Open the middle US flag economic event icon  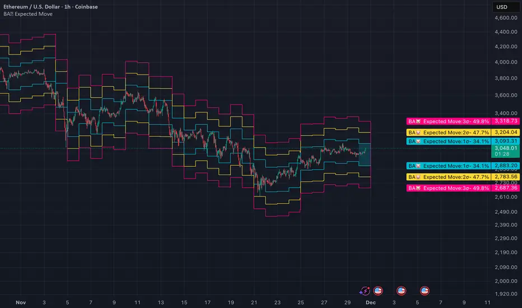401,291
